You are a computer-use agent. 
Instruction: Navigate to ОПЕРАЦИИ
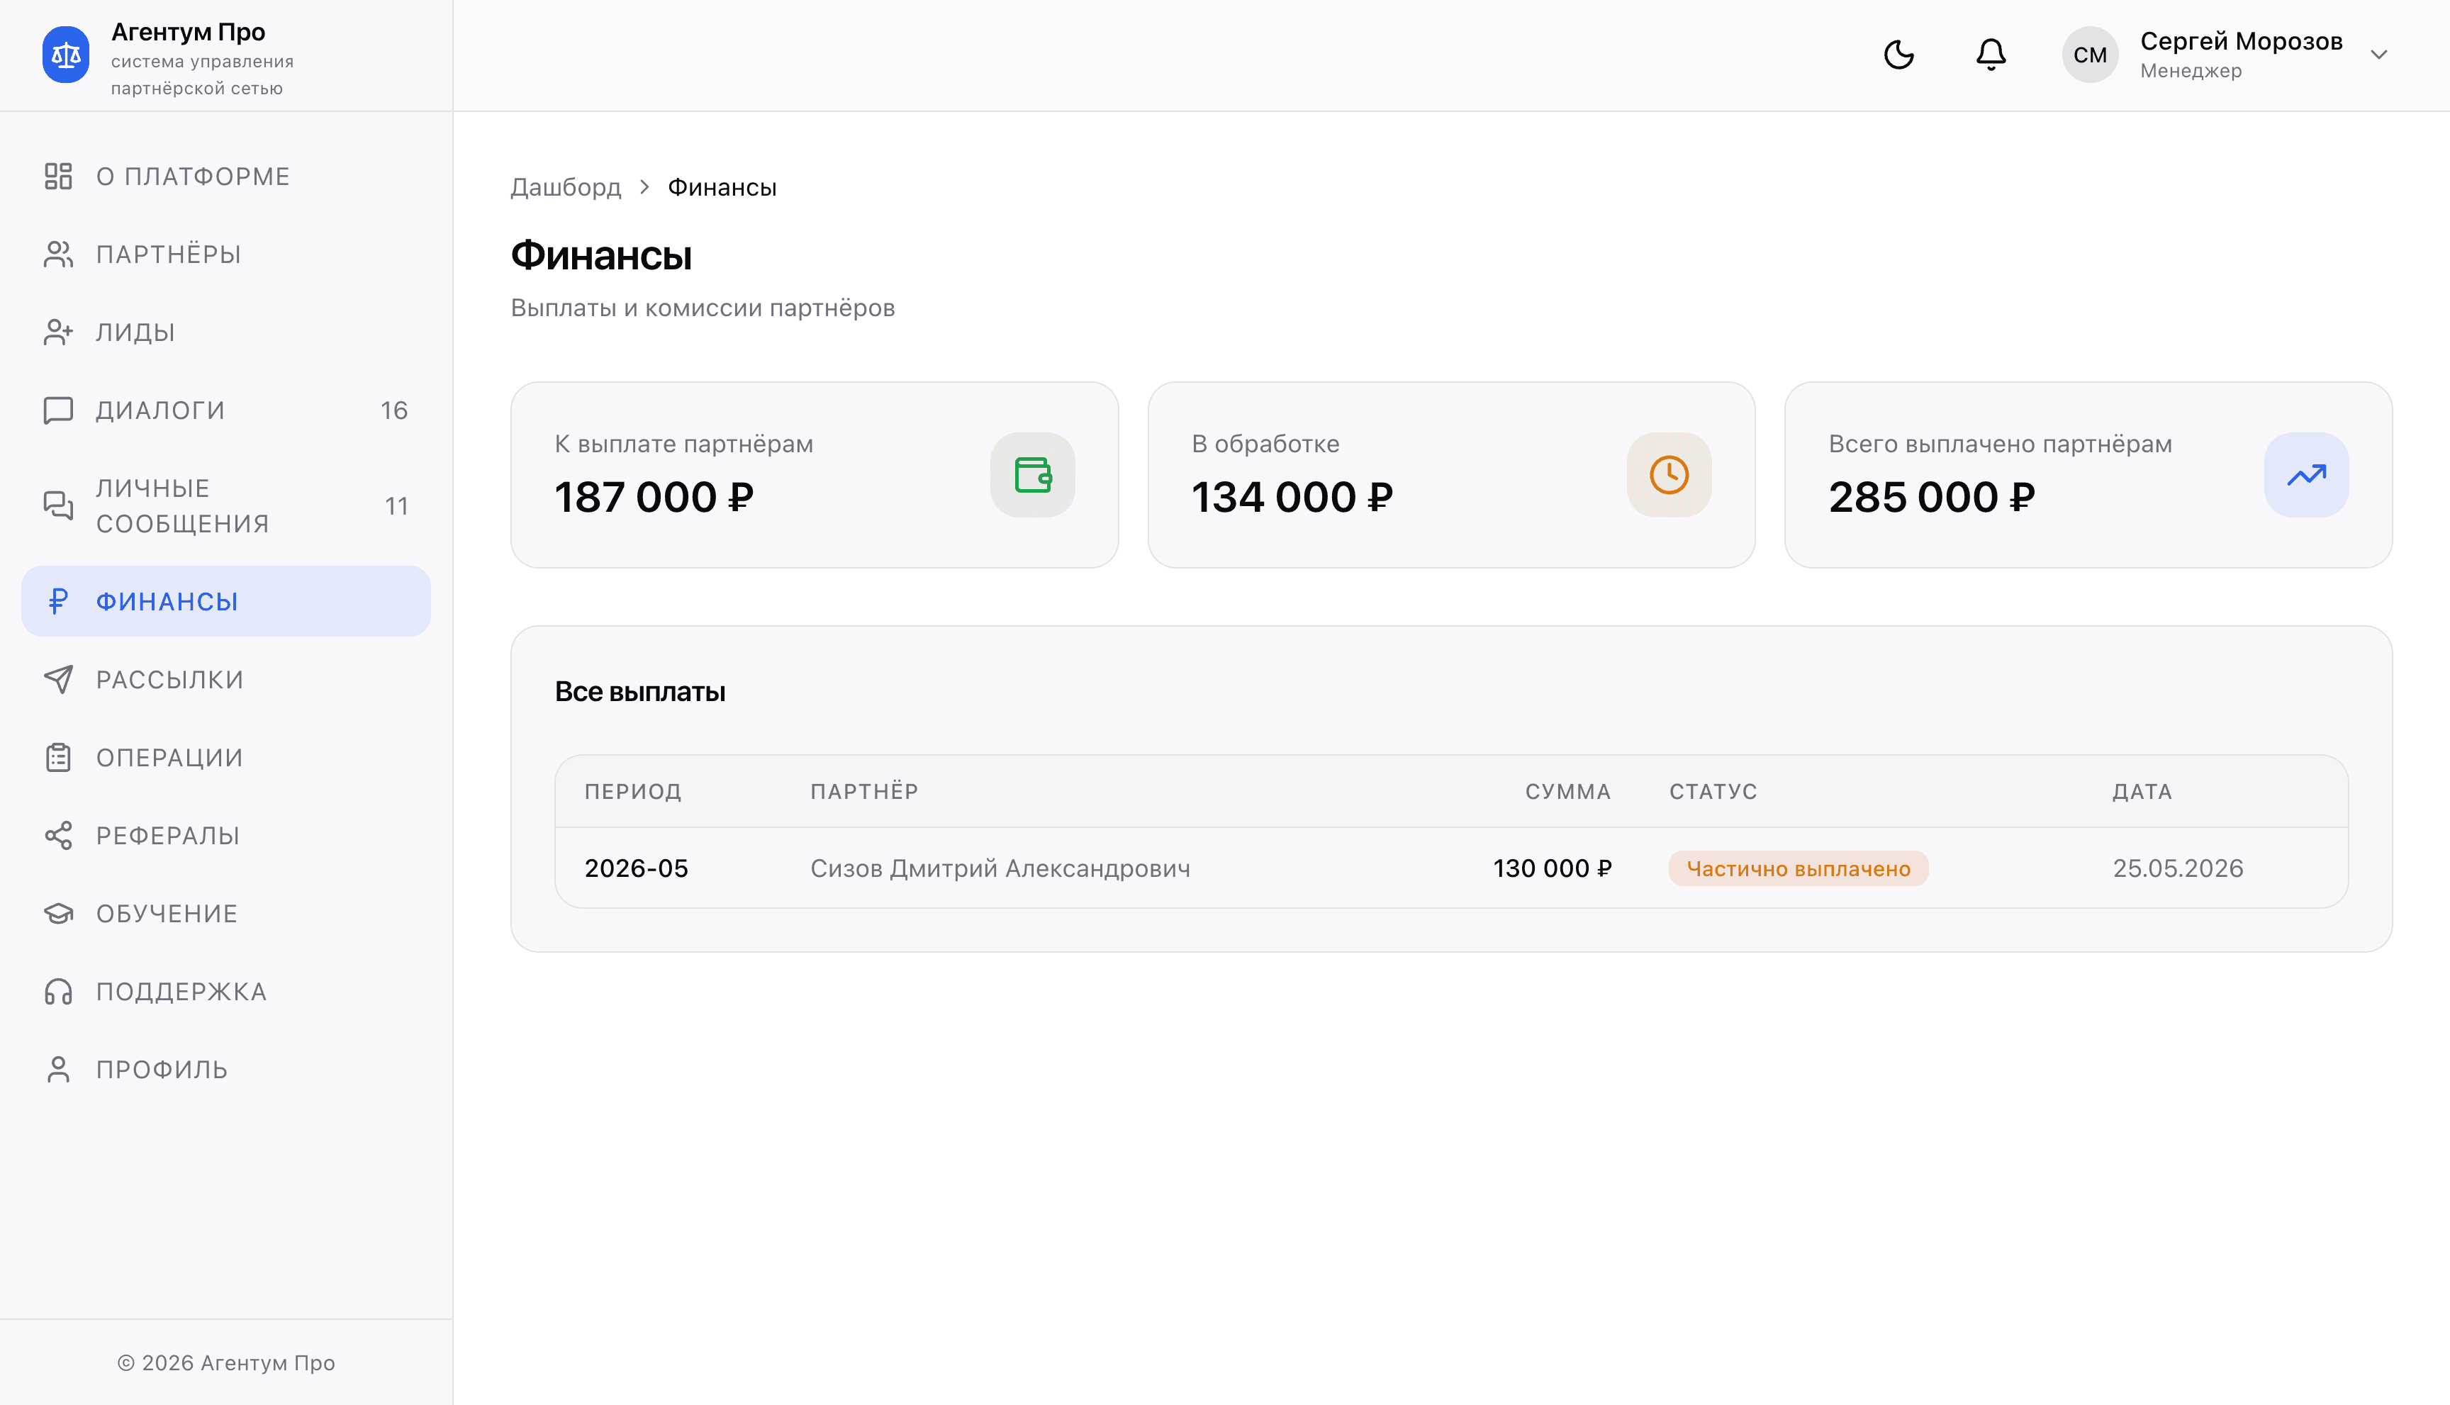(226, 758)
